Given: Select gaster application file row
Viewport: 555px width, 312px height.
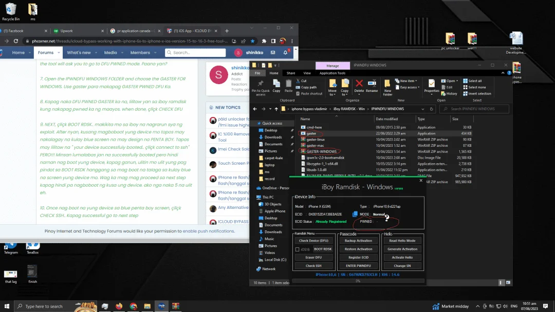Looking at the screenshot, I should 386,133.
